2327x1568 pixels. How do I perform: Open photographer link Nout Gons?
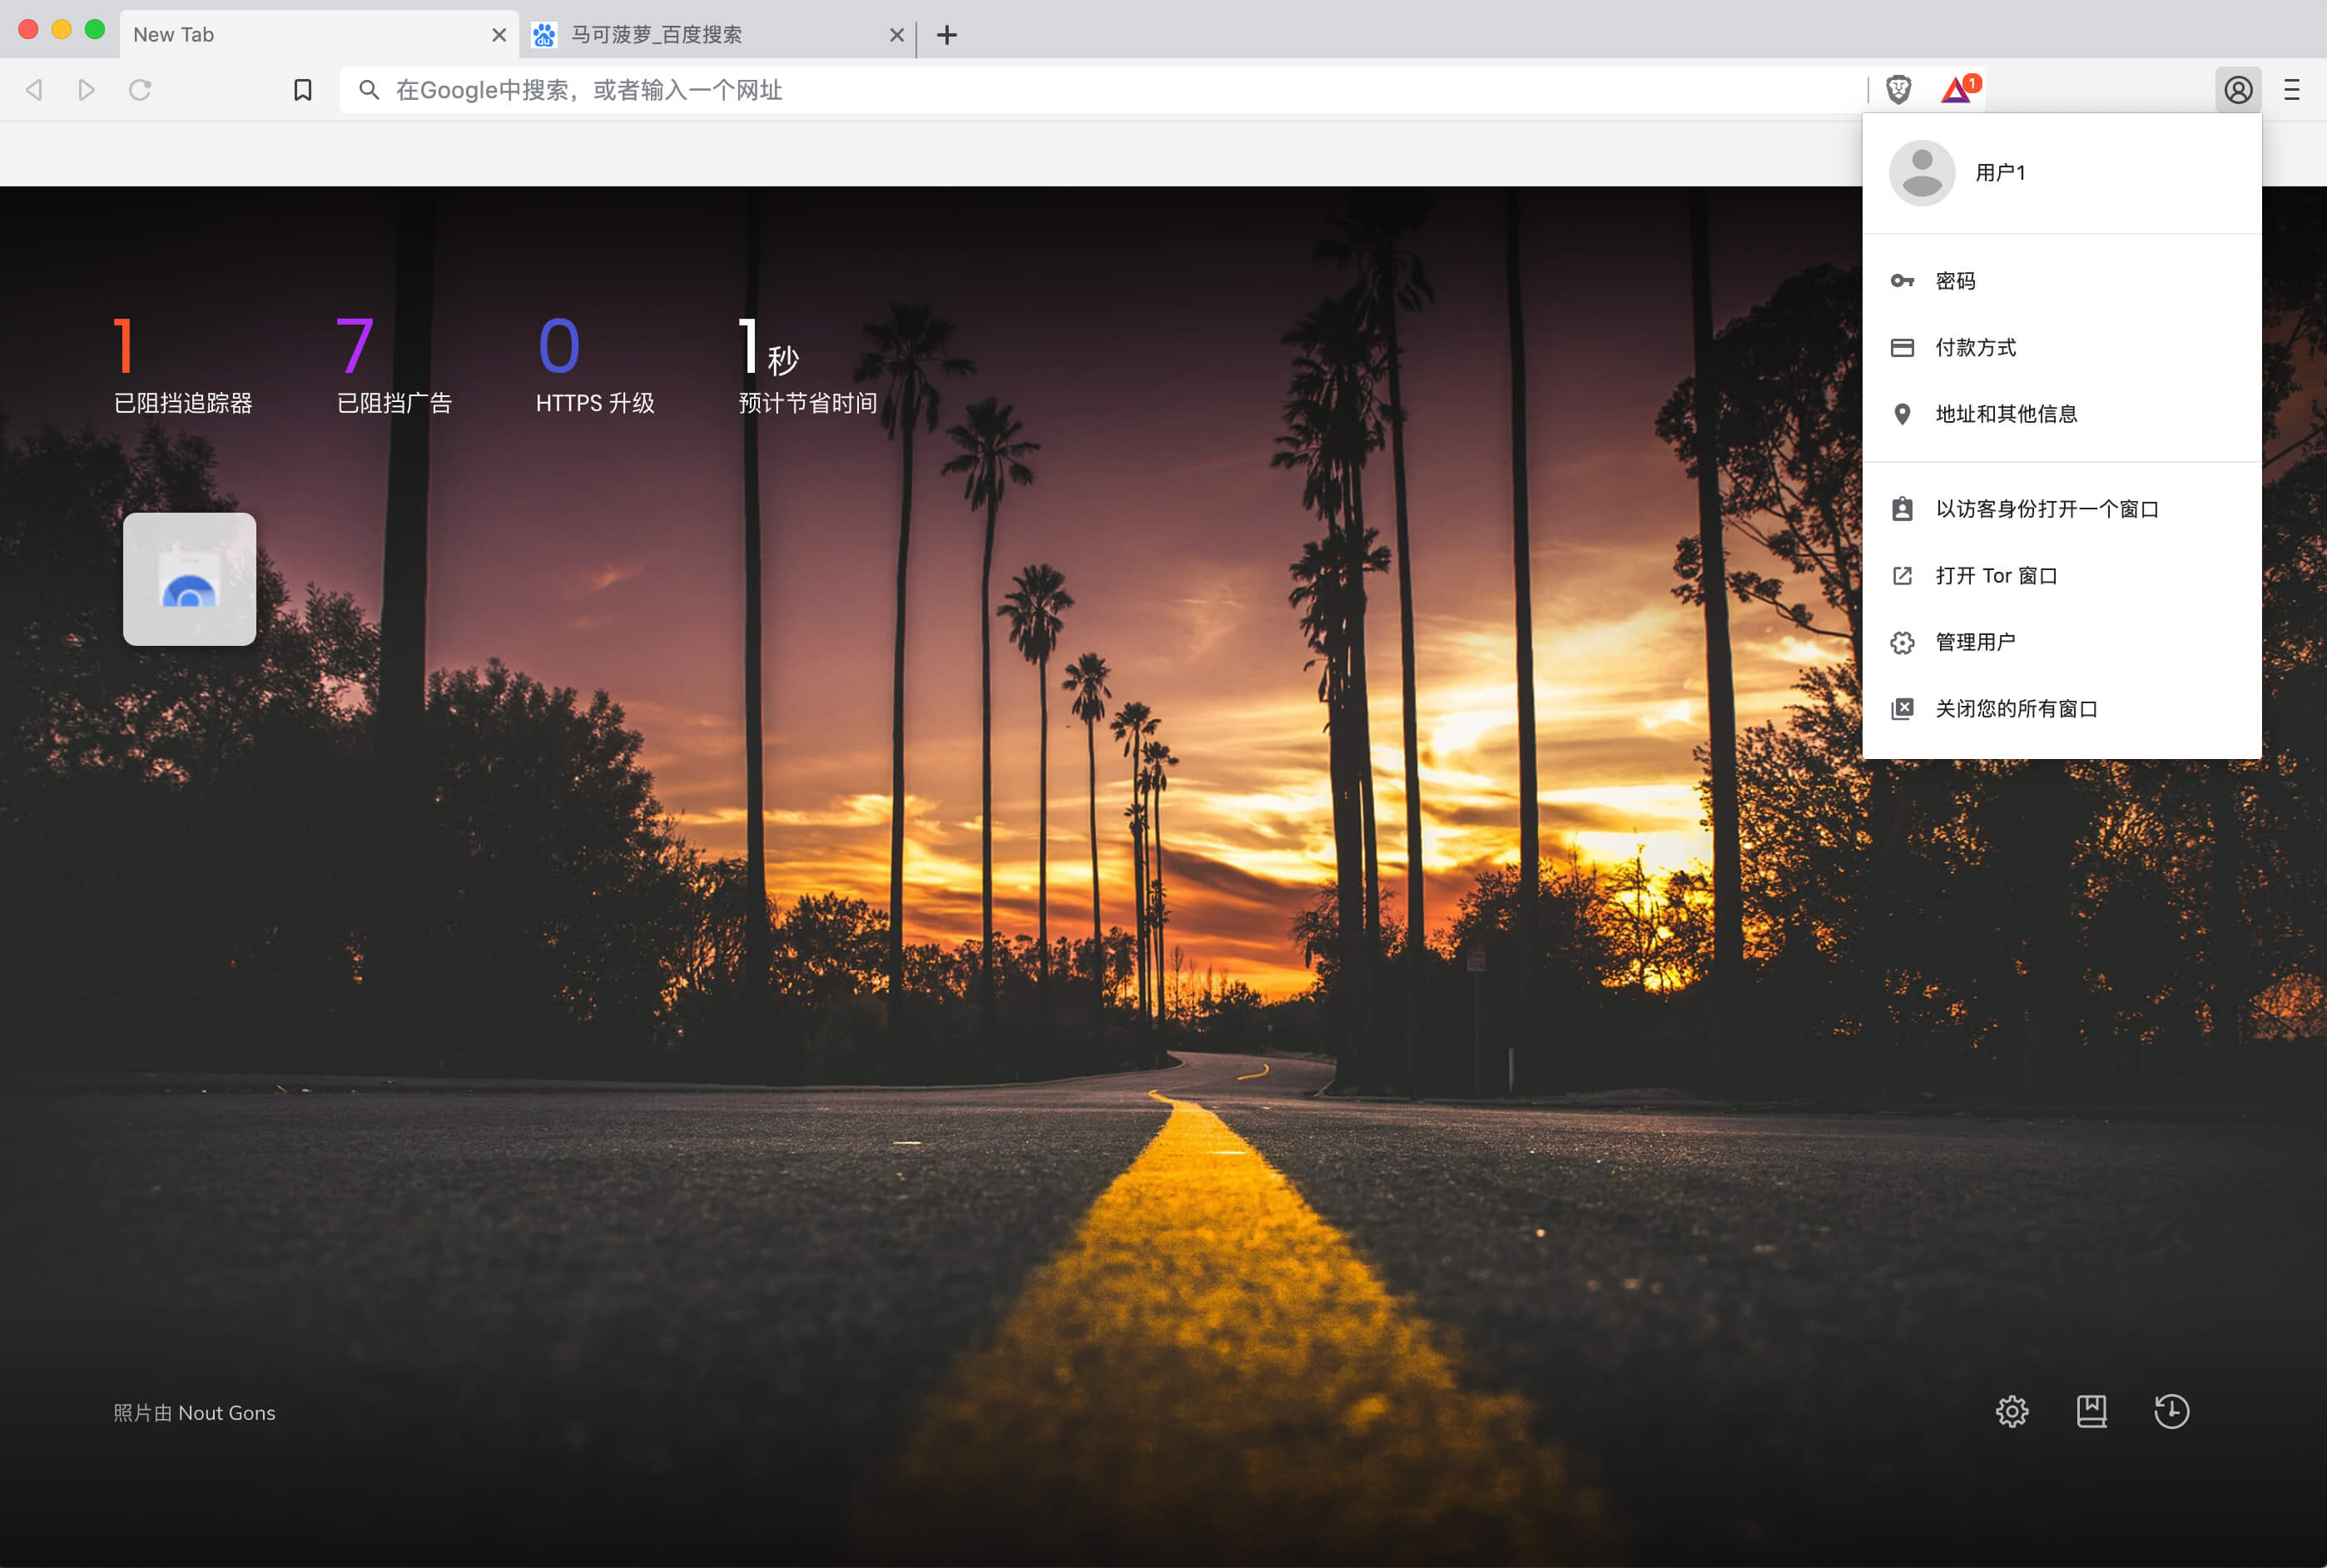pyautogui.click(x=226, y=1413)
